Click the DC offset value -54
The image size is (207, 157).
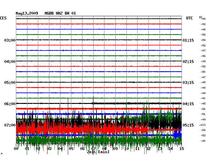pyautogui.click(x=203, y=40)
